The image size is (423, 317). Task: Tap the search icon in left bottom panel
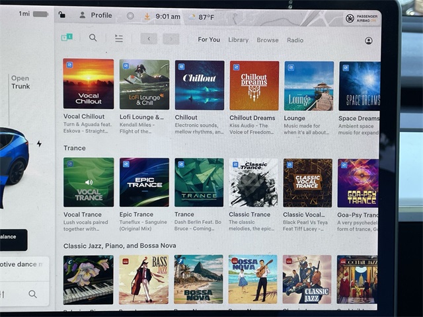pos(32,294)
